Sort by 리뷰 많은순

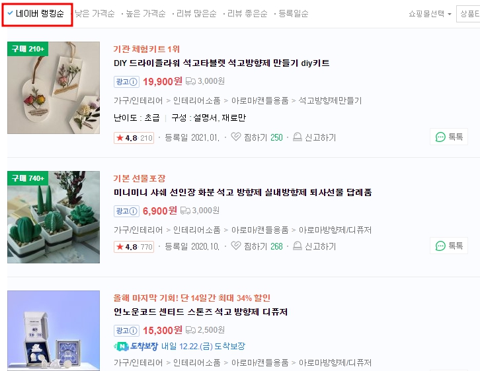click(x=196, y=13)
